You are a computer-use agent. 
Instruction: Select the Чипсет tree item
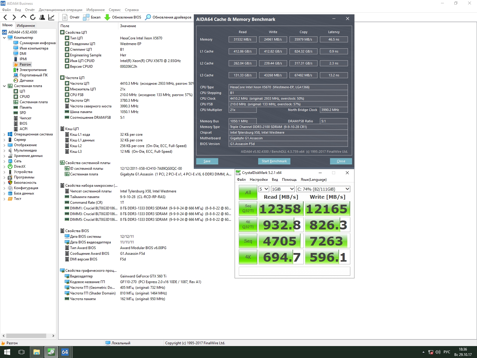[x=22, y=118]
